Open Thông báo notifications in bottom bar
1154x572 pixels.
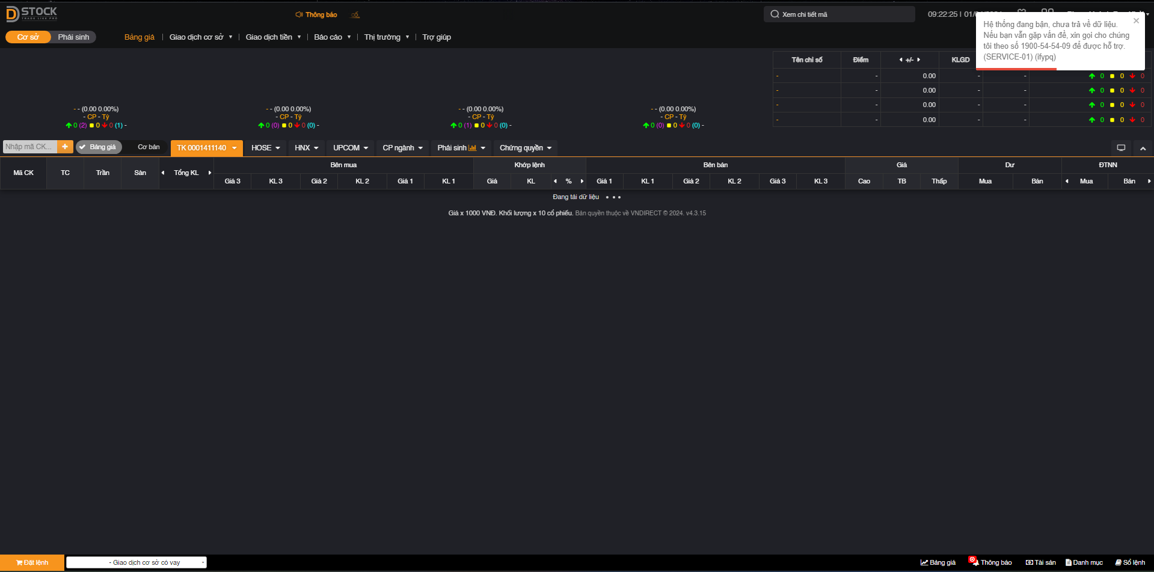pyautogui.click(x=991, y=562)
